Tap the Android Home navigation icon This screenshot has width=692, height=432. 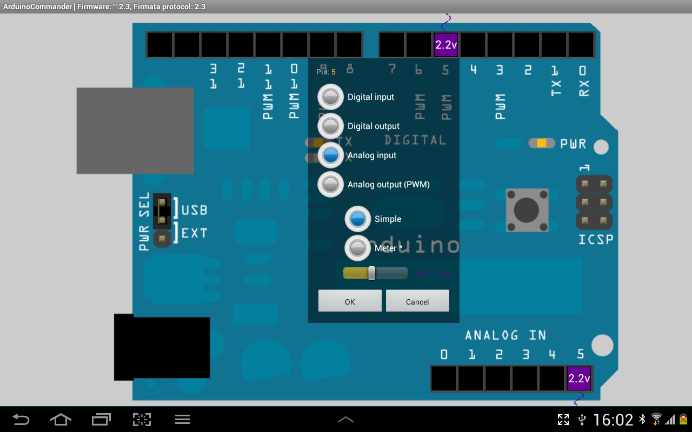tap(61, 420)
